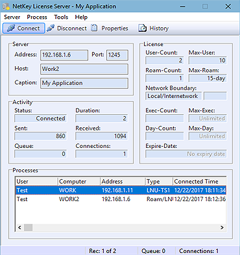Open the Server menu
The height and width of the screenshot is (255, 240).
click(12, 17)
